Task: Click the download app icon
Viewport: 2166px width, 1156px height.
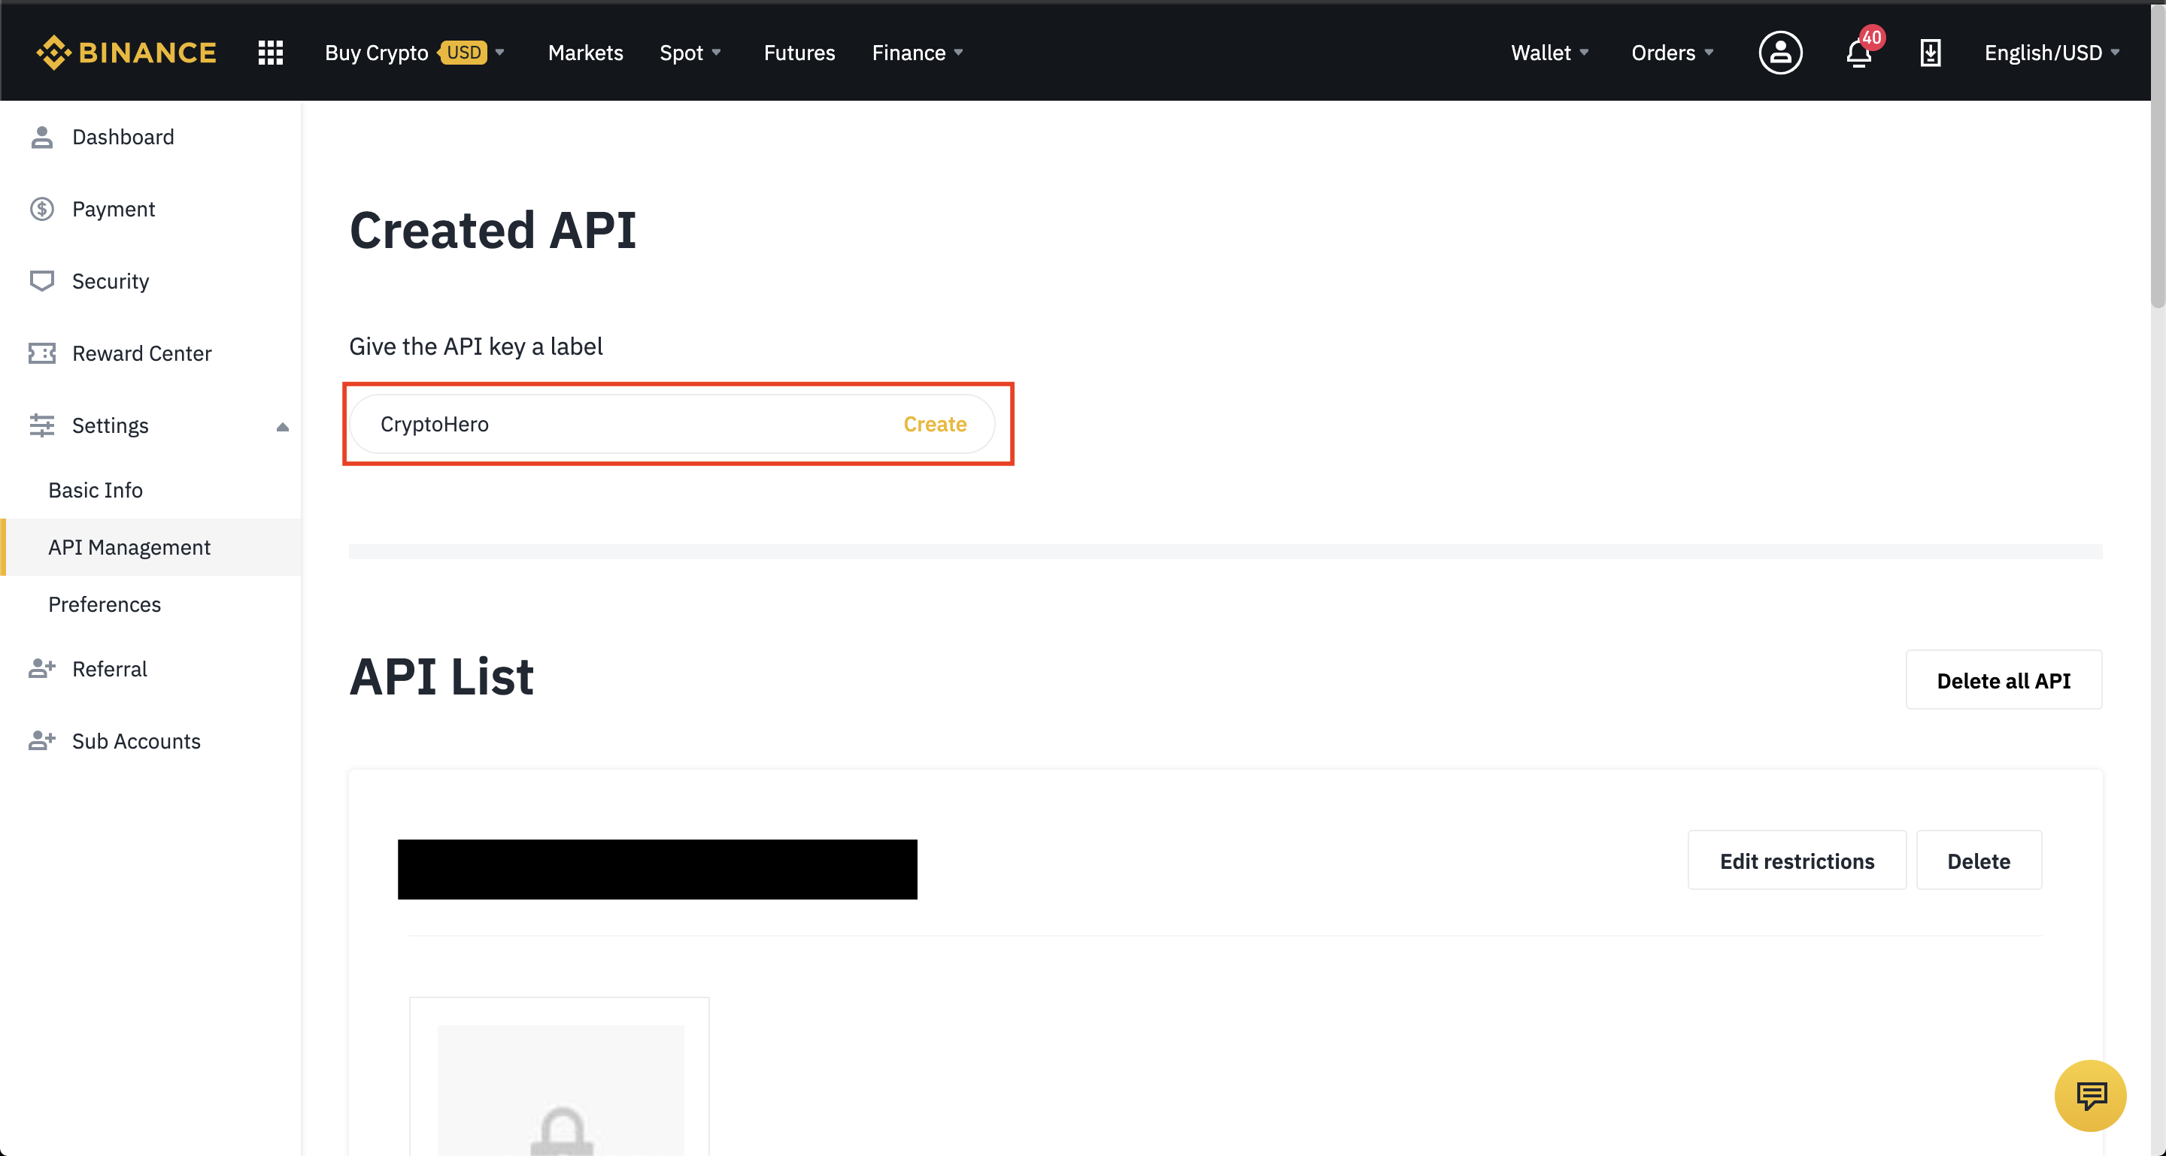Action: click(1931, 53)
